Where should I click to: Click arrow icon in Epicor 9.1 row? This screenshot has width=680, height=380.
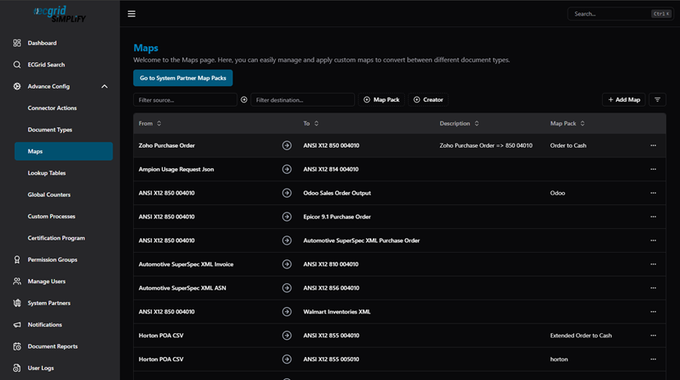click(287, 217)
